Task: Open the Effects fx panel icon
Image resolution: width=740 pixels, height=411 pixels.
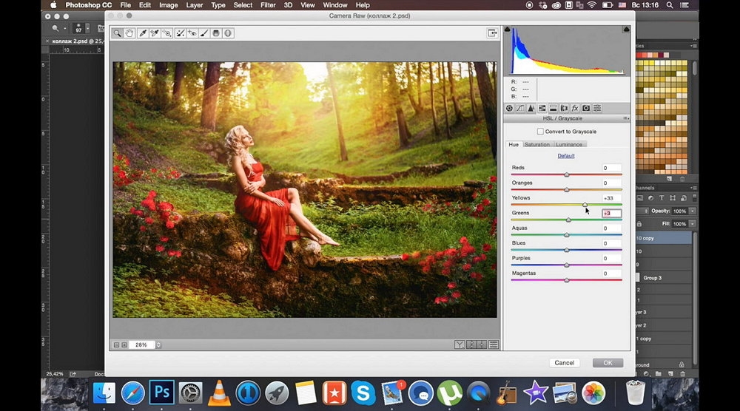Action: click(x=575, y=108)
